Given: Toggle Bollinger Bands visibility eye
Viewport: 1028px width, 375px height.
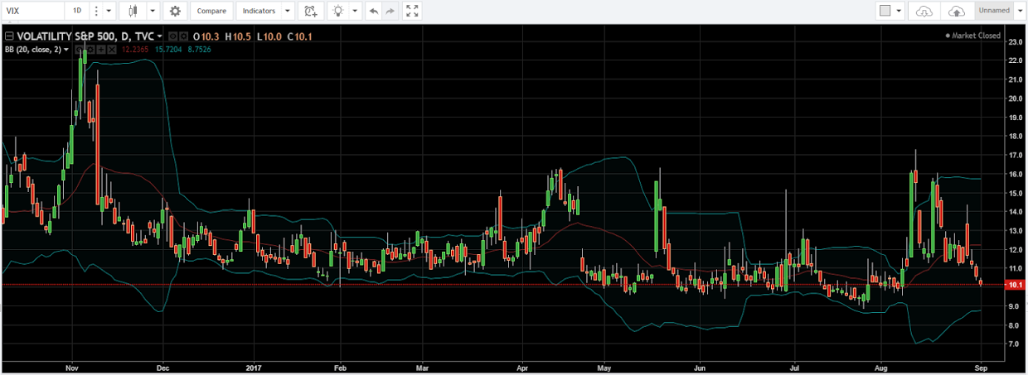Looking at the screenshot, I should pos(80,50).
